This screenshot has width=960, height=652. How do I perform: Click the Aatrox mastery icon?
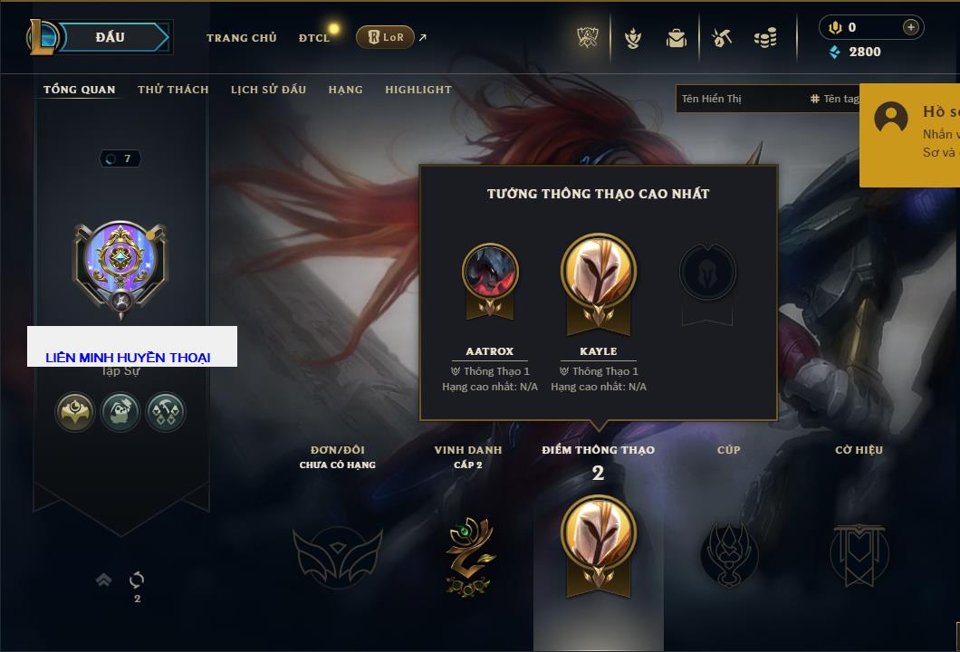pos(490,282)
